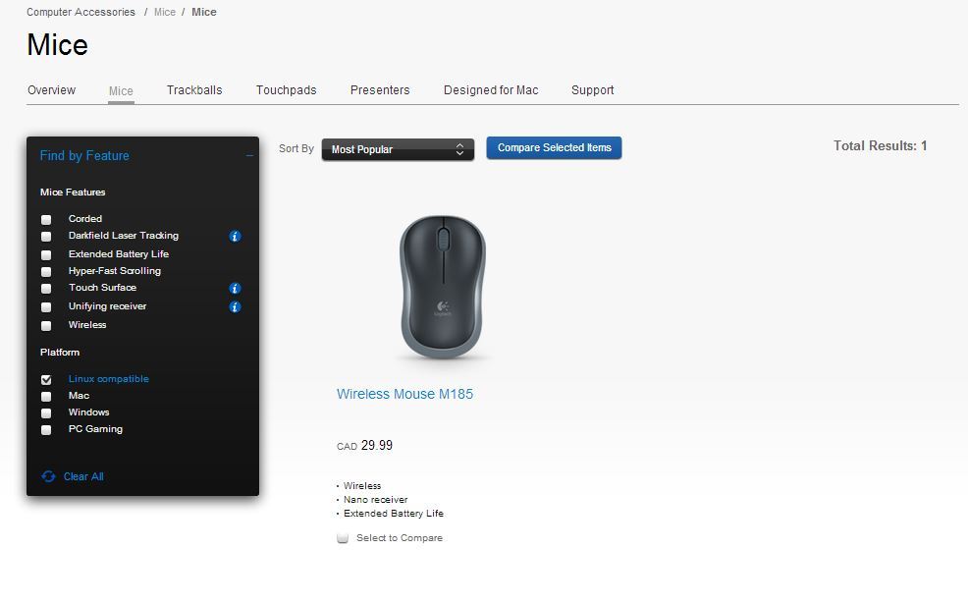
Task: Check the Windows platform filter
Action: (46, 412)
